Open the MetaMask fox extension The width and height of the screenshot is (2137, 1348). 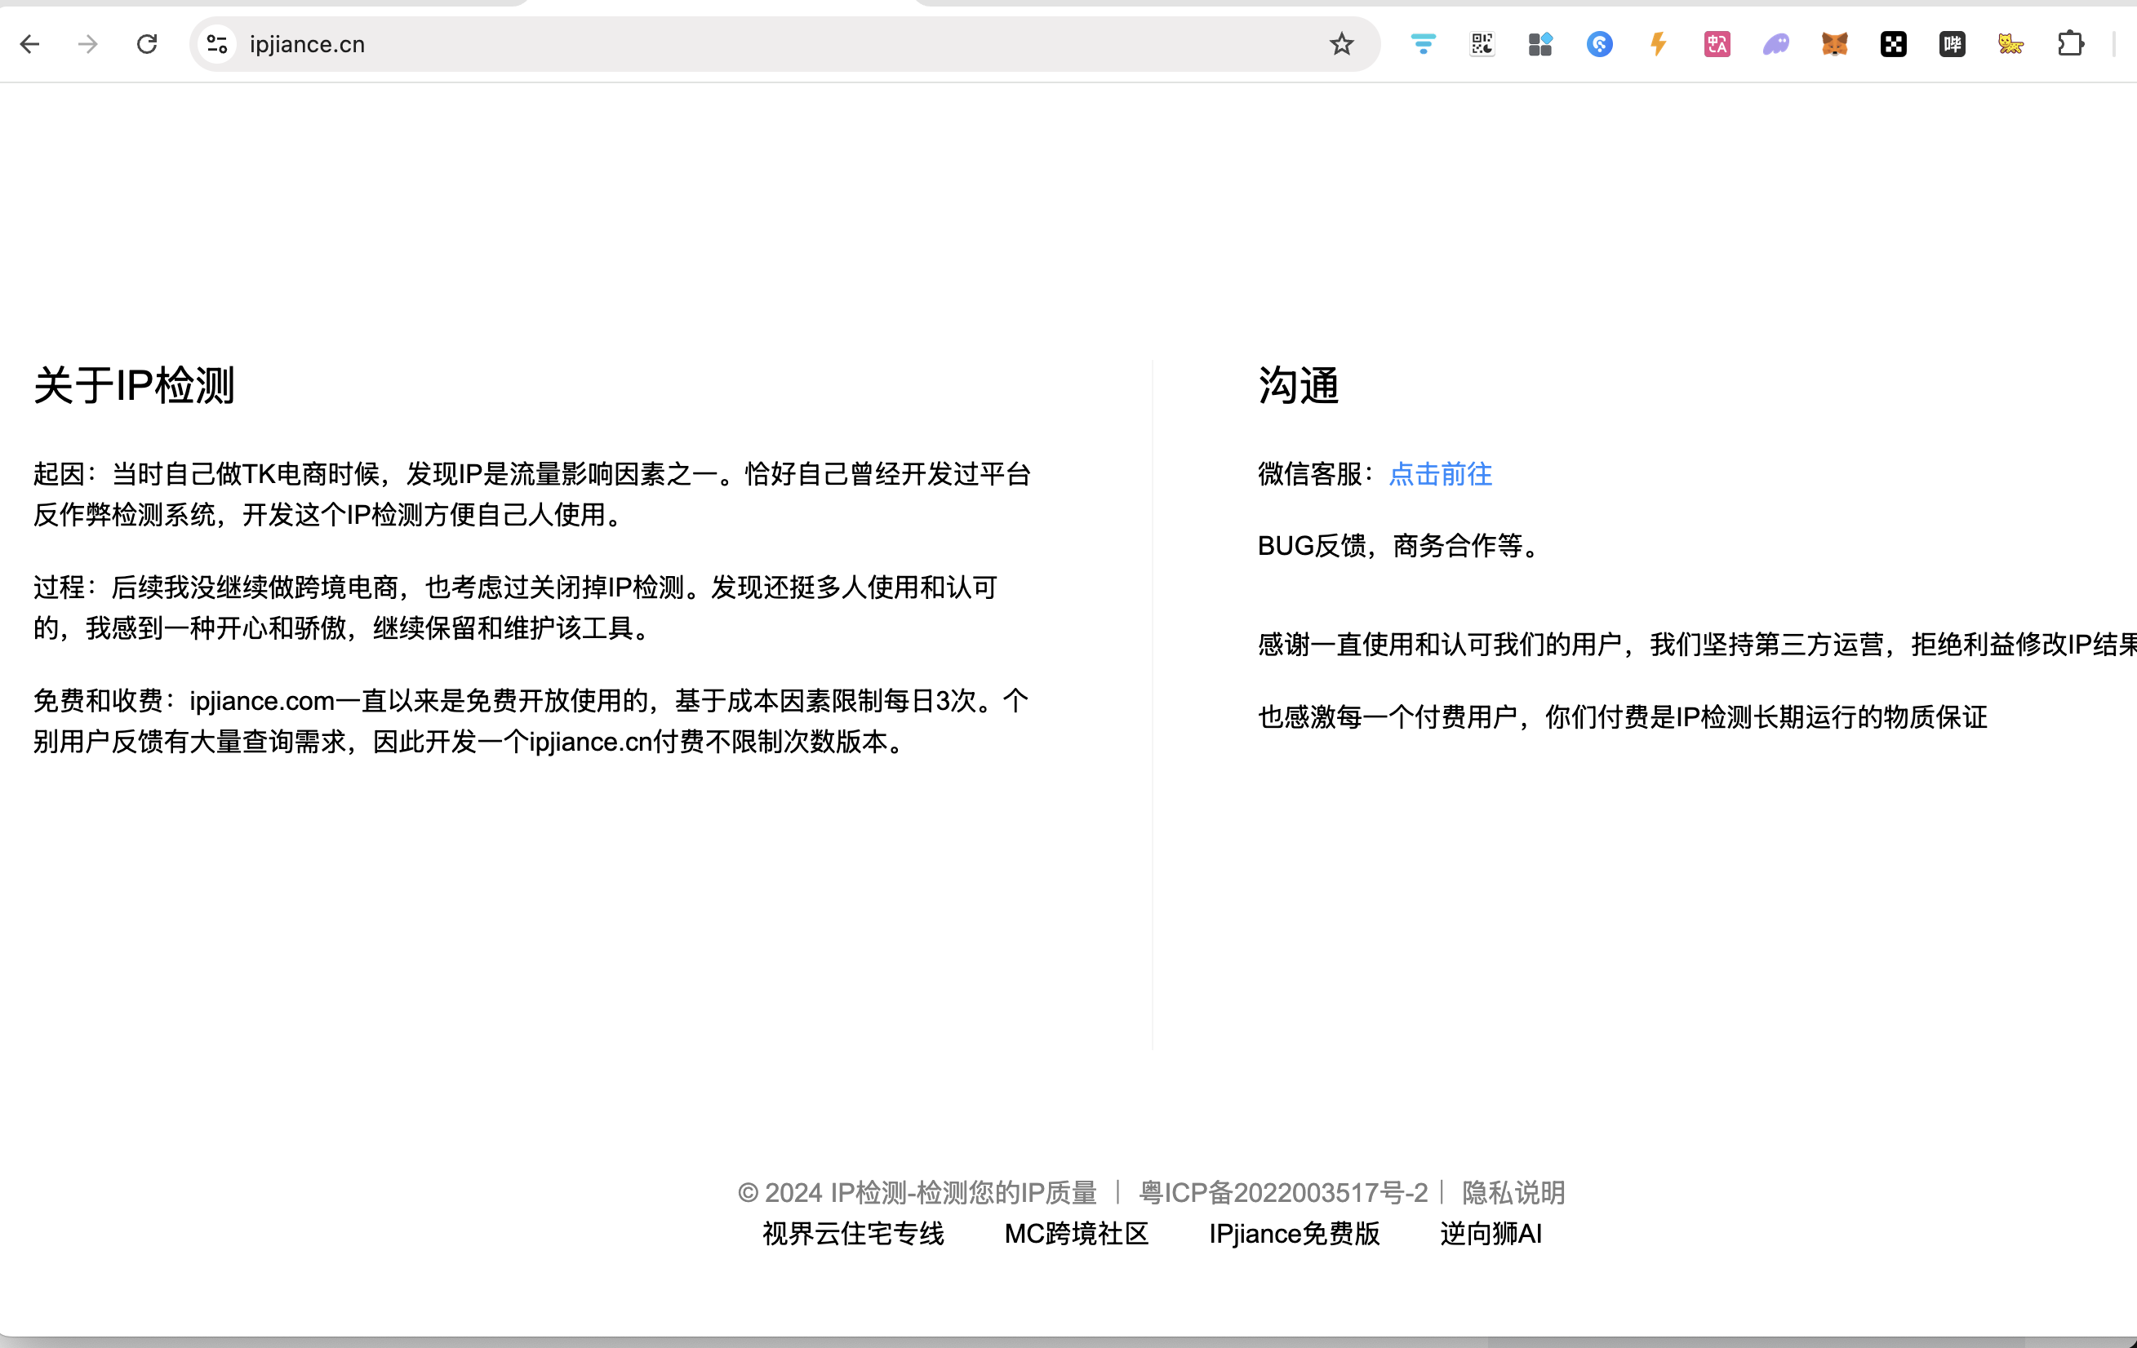[1834, 44]
